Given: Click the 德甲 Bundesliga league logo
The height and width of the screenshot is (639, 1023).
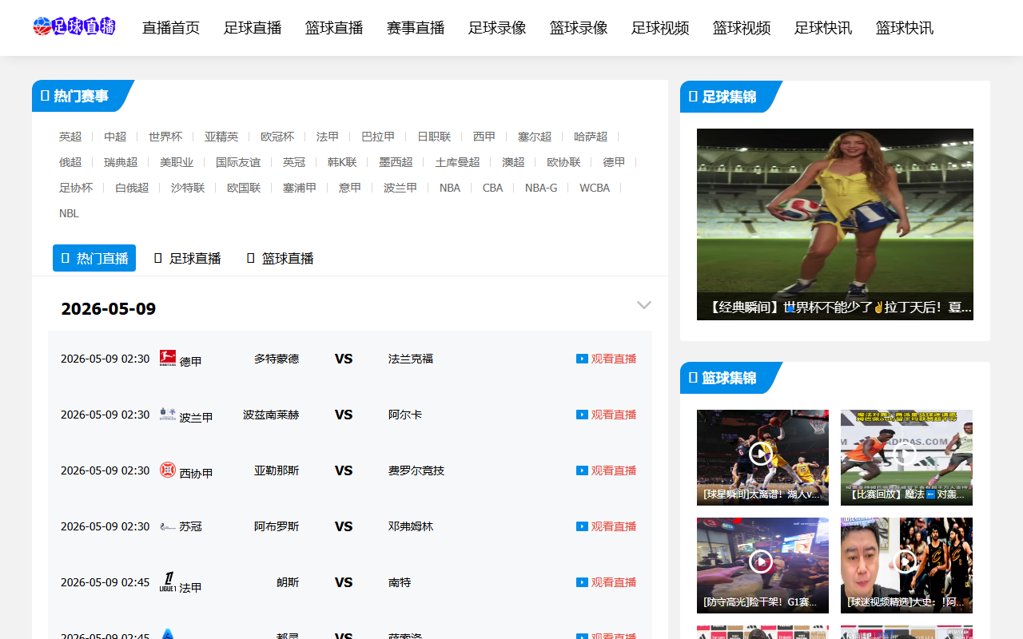Looking at the screenshot, I should pyautogui.click(x=168, y=358).
